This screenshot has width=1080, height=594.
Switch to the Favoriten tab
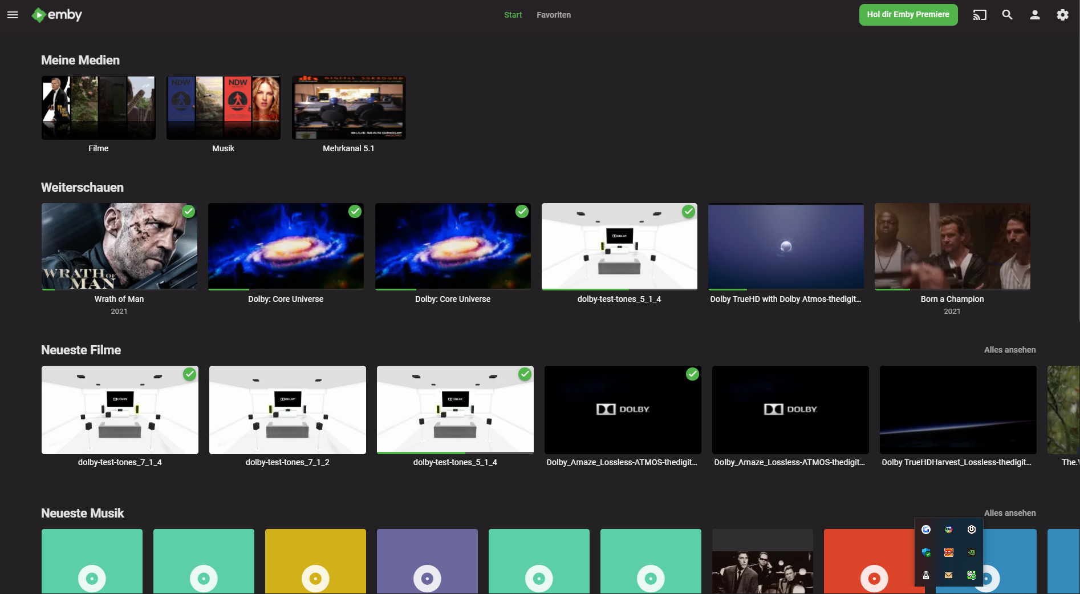[x=554, y=15]
